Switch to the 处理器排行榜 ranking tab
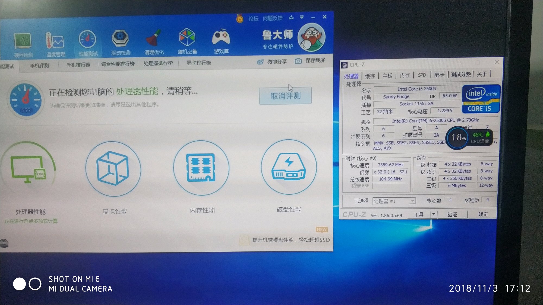The height and width of the screenshot is (305, 543). [x=158, y=63]
